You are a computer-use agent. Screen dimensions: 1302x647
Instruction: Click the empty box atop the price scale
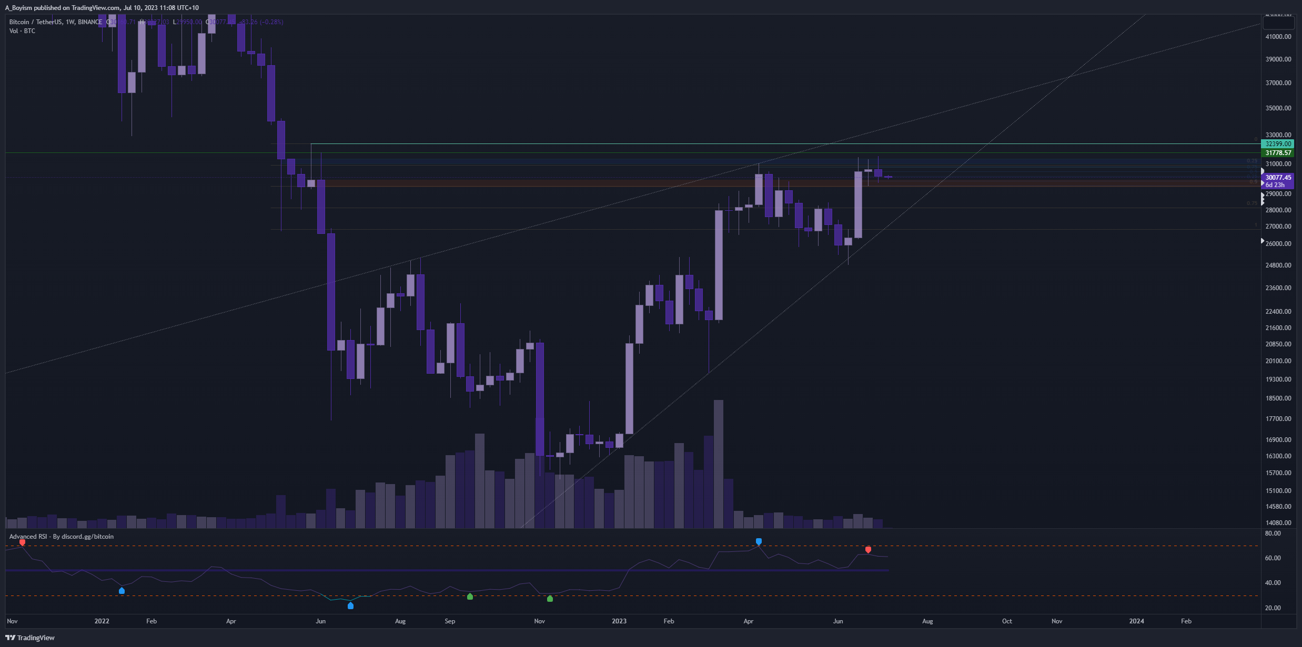point(1278,23)
